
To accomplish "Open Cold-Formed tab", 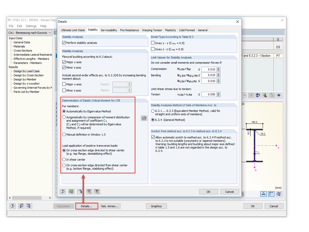I will pos(187,30).
